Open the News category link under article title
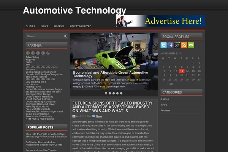Screen dimensions: 228x152 point(99,116)
